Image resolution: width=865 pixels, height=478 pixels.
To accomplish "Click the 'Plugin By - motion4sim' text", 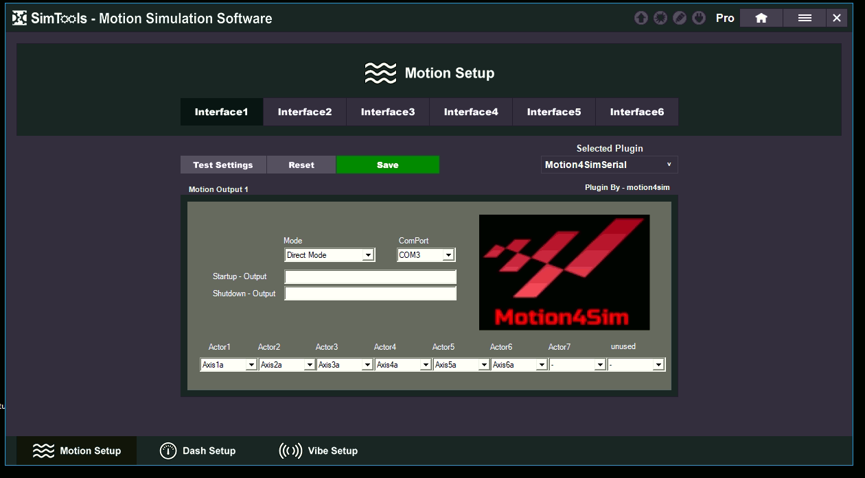I will (x=627, y=187).
